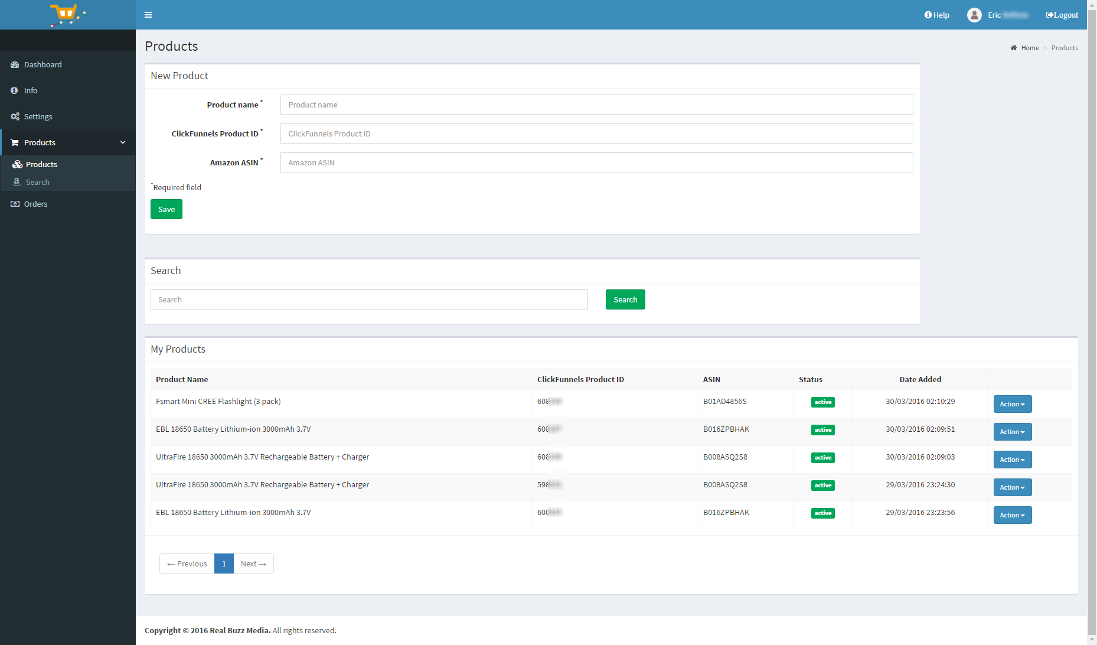Open Settings in the sidebar
The height and width of the screenshot is (645, 1097).
coord(68,116)
